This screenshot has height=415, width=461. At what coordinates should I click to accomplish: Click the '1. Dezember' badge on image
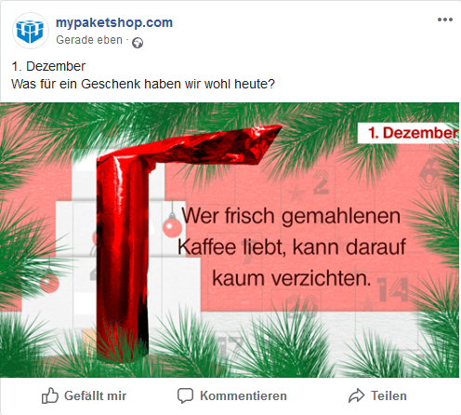click(408, 133)
